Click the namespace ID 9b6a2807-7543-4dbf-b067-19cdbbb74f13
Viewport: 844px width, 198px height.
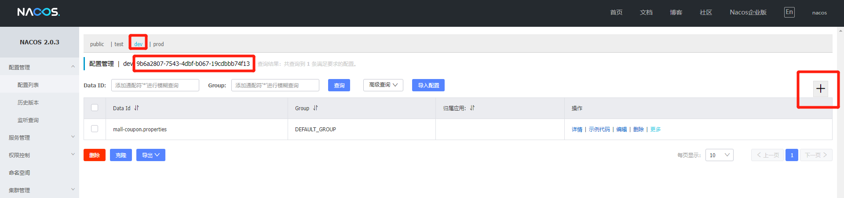coord(193,64)
